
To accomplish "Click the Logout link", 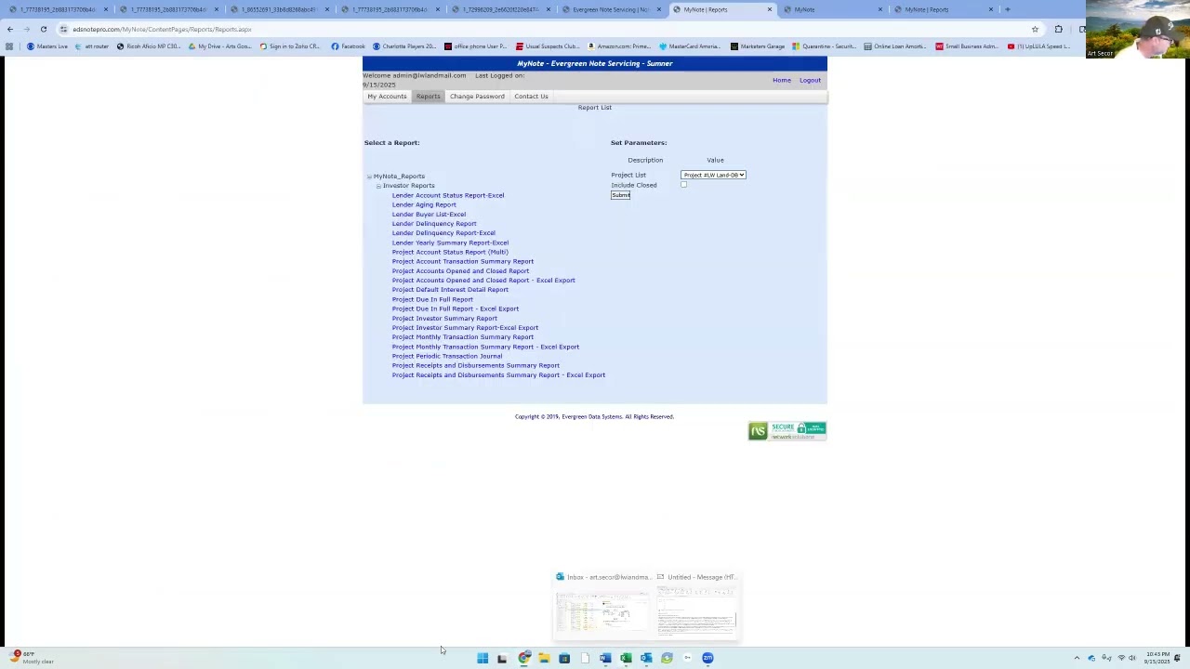I will pos(810,80).
